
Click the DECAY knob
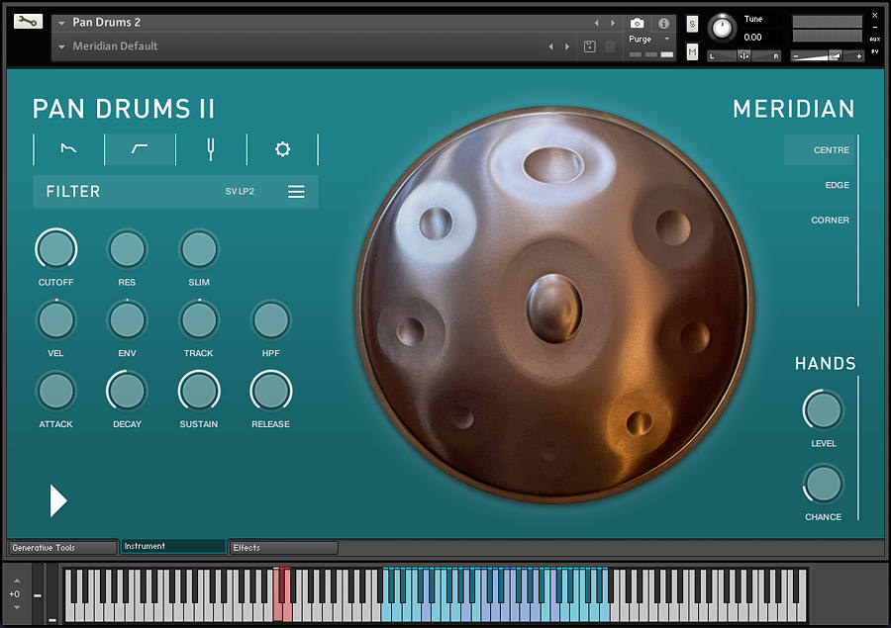coord(127,392)
